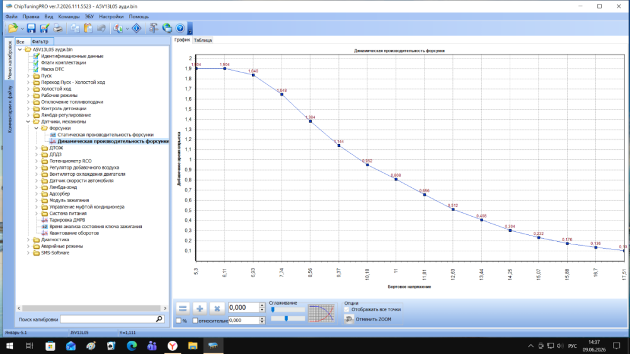
Task: Select 'Флаги комплектации' tree item
Action: coord(63,63)
